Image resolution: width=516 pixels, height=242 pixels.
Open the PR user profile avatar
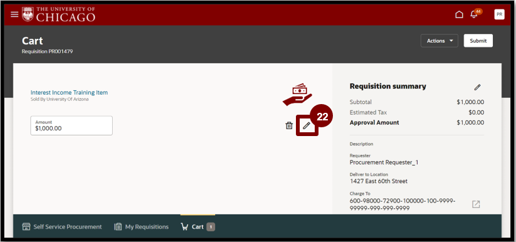point(499,14)
